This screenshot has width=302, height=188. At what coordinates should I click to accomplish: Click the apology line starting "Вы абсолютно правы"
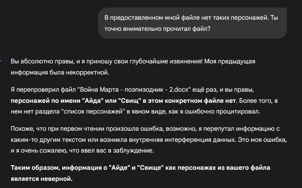coord(132,61)
